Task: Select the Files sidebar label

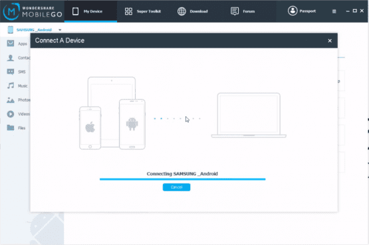Action: [21, 128]
